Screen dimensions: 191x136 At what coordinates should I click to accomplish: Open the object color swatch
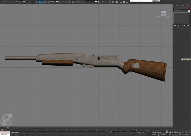[189, 8]
